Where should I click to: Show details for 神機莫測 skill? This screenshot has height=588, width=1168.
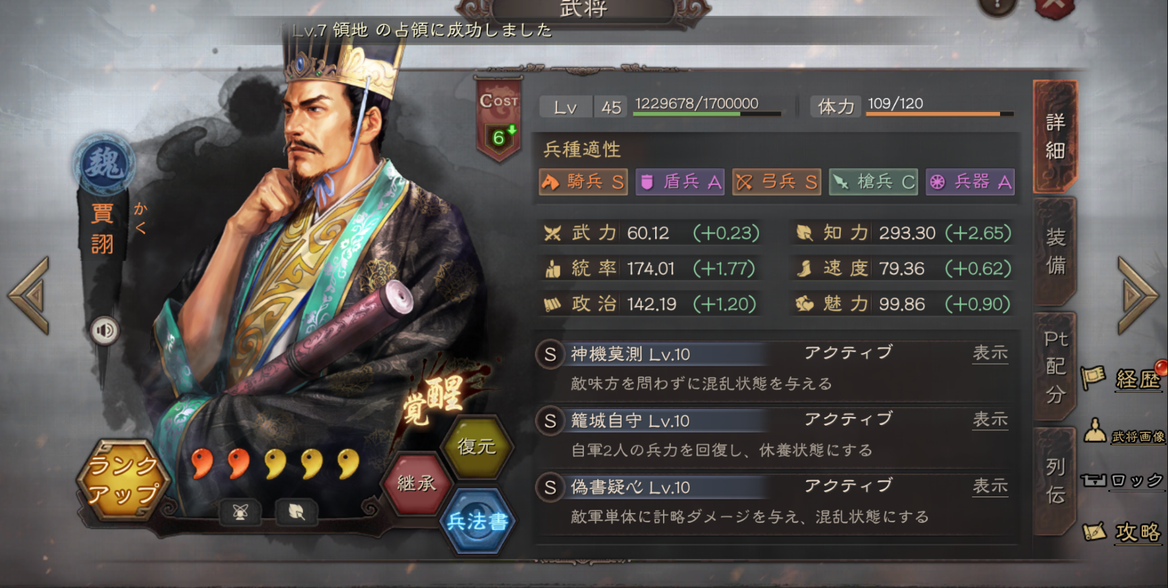[x=990, y=353]
